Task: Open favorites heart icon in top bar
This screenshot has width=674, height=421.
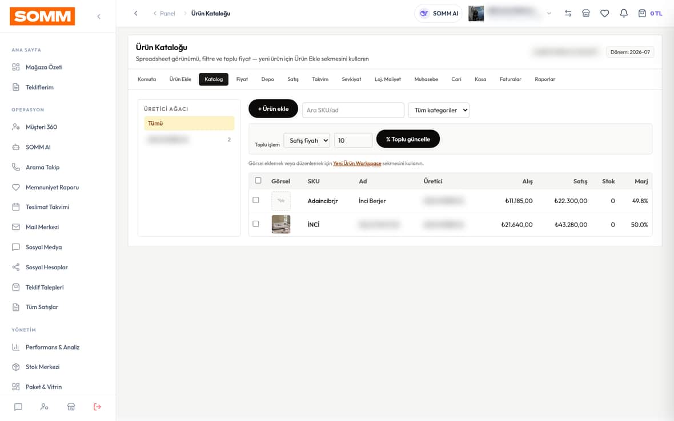Action: tap(604, 13)
